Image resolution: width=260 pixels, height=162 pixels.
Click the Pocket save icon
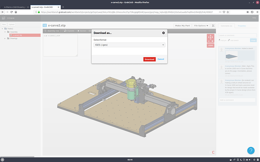224,12
